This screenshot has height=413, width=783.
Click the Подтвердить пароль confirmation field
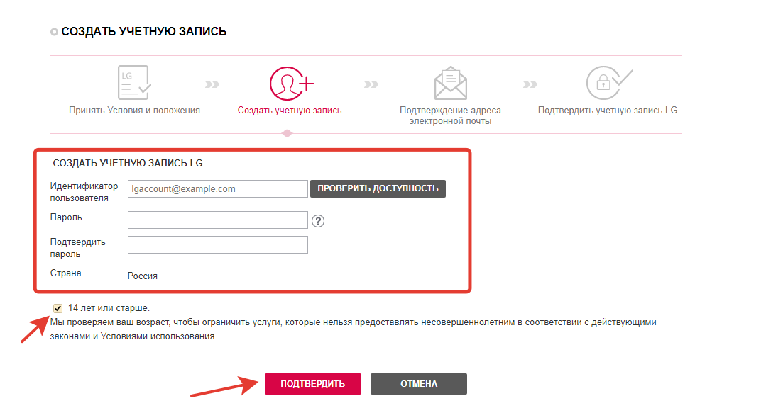pyautogui.click(x=217, y=244)
